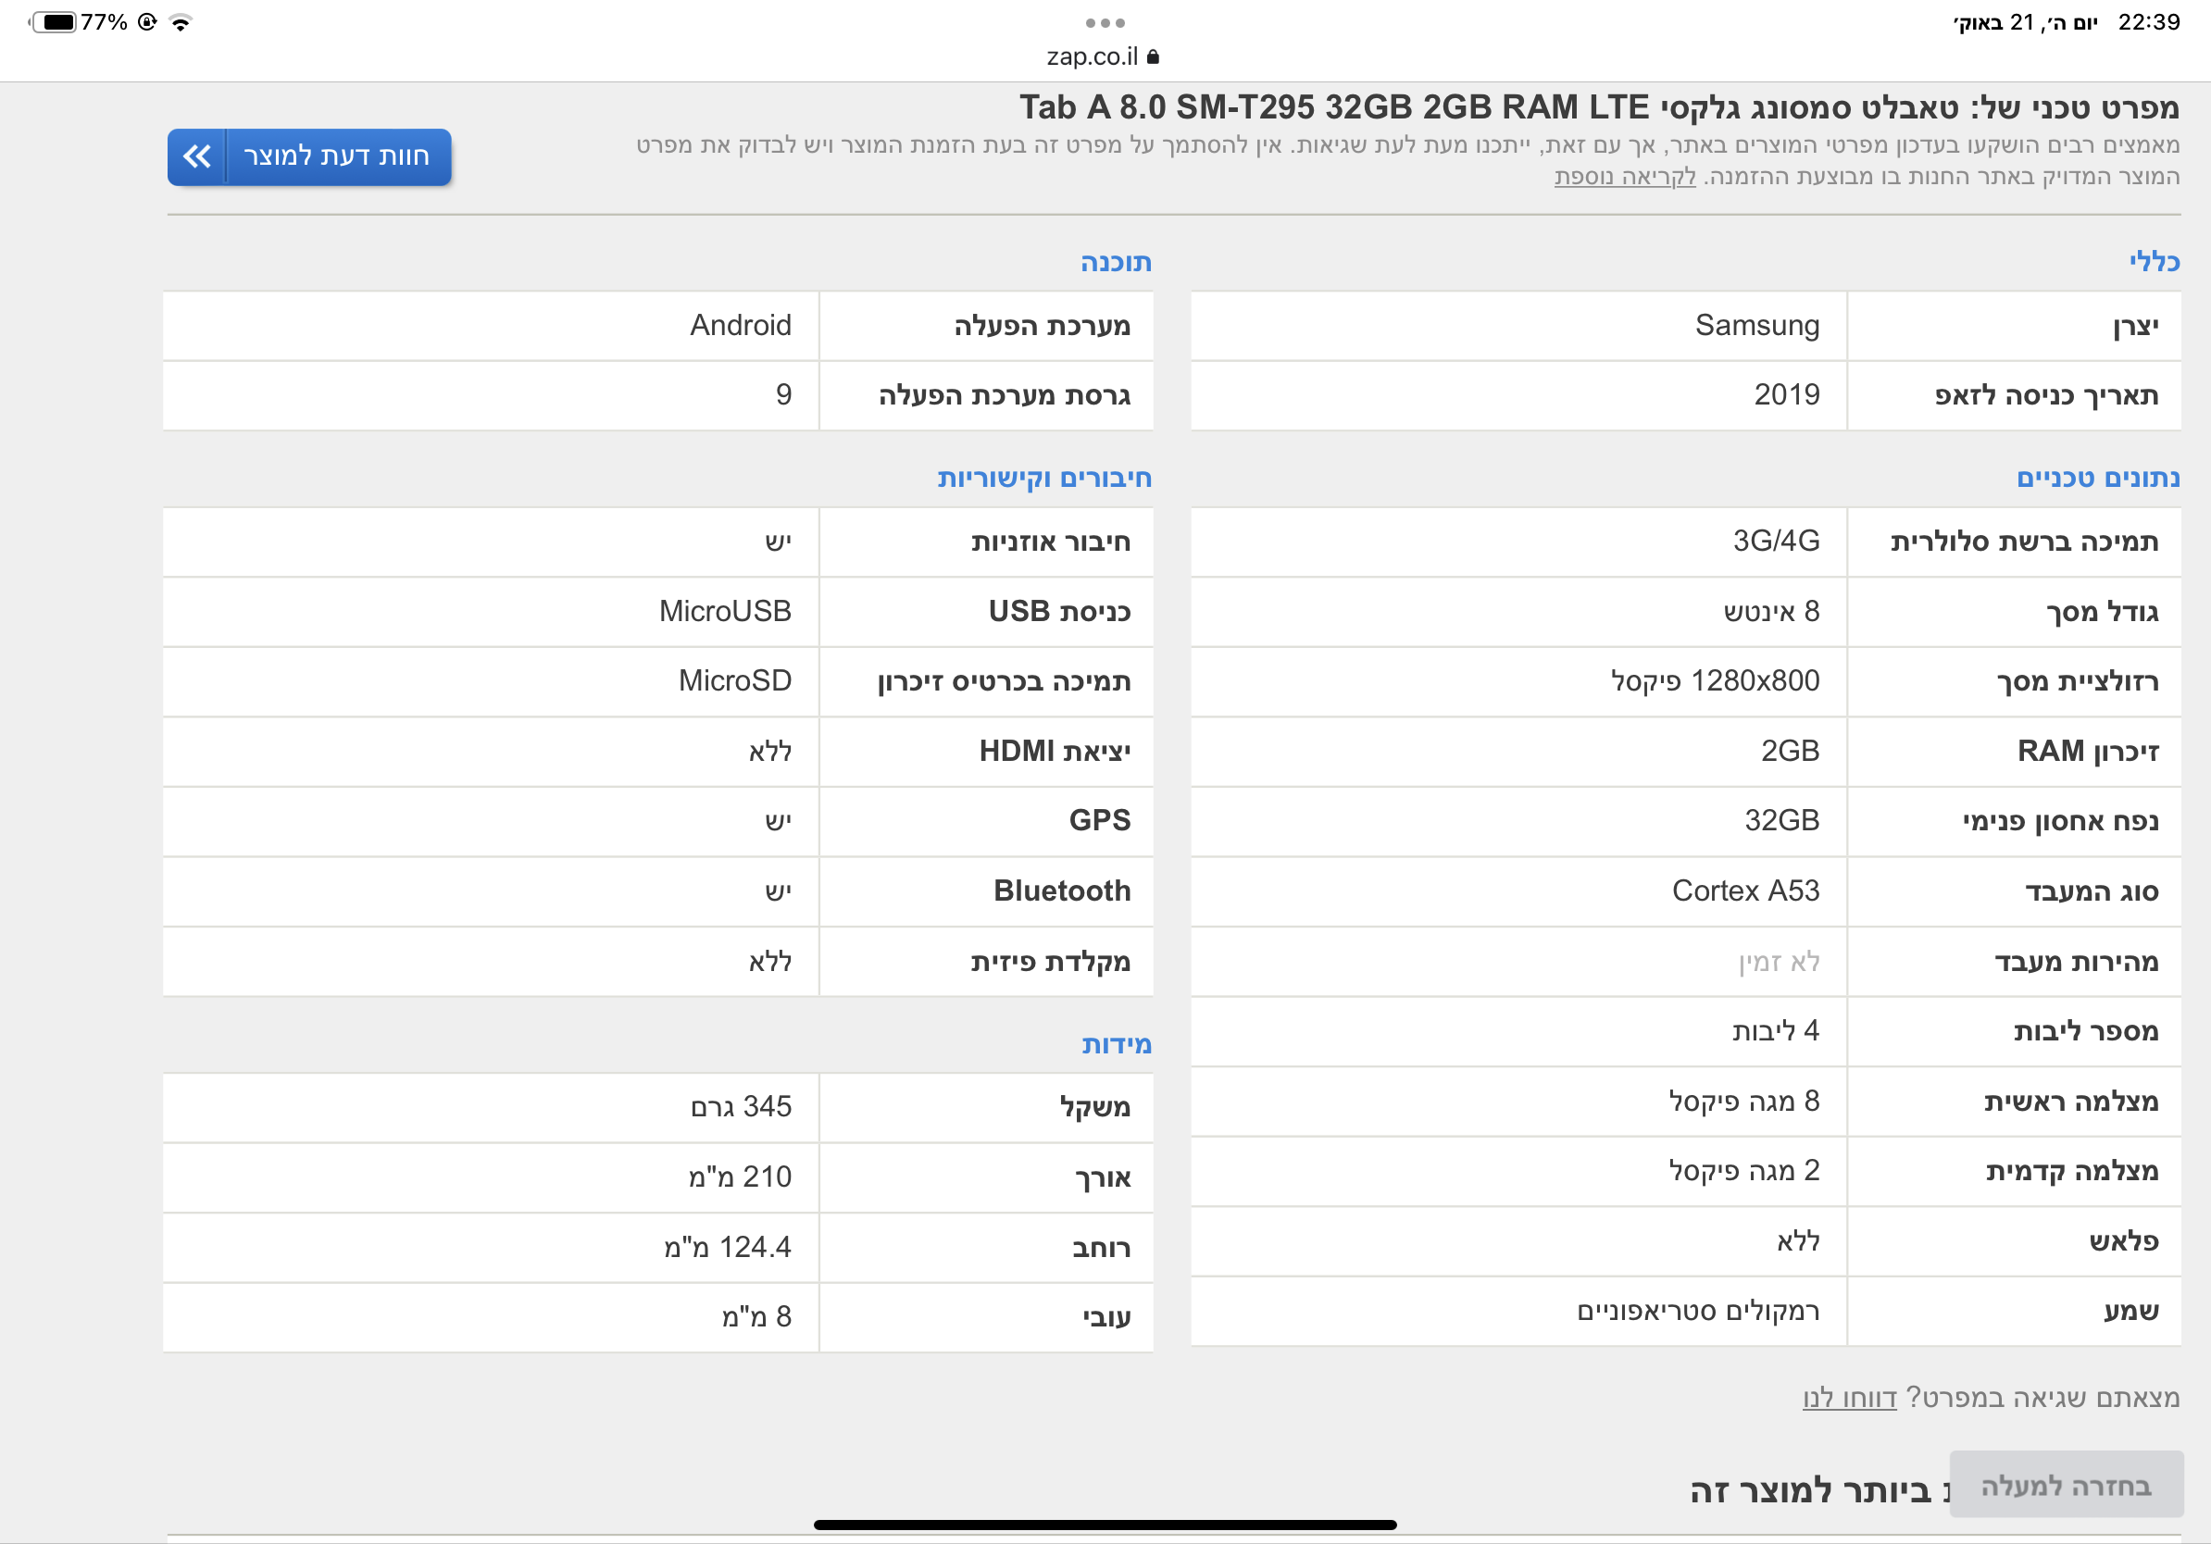Click the חיבורים וקישוריות section heading

click(x=1043, y=478)
